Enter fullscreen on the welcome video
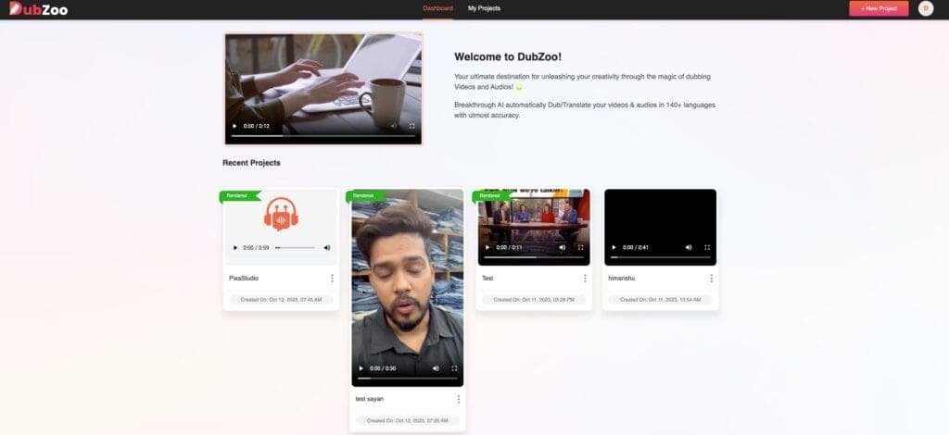 pyautogui.click(x=412, y=126)
